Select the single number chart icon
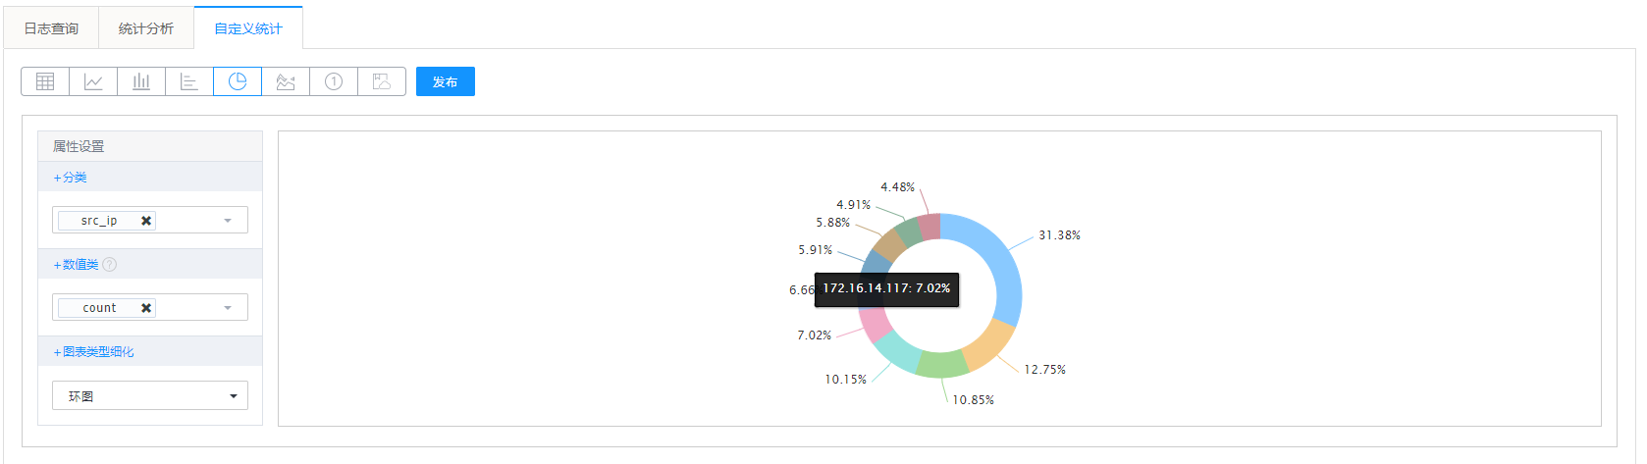This screenshot has width=1647, height=464. [x=334, y=81]
